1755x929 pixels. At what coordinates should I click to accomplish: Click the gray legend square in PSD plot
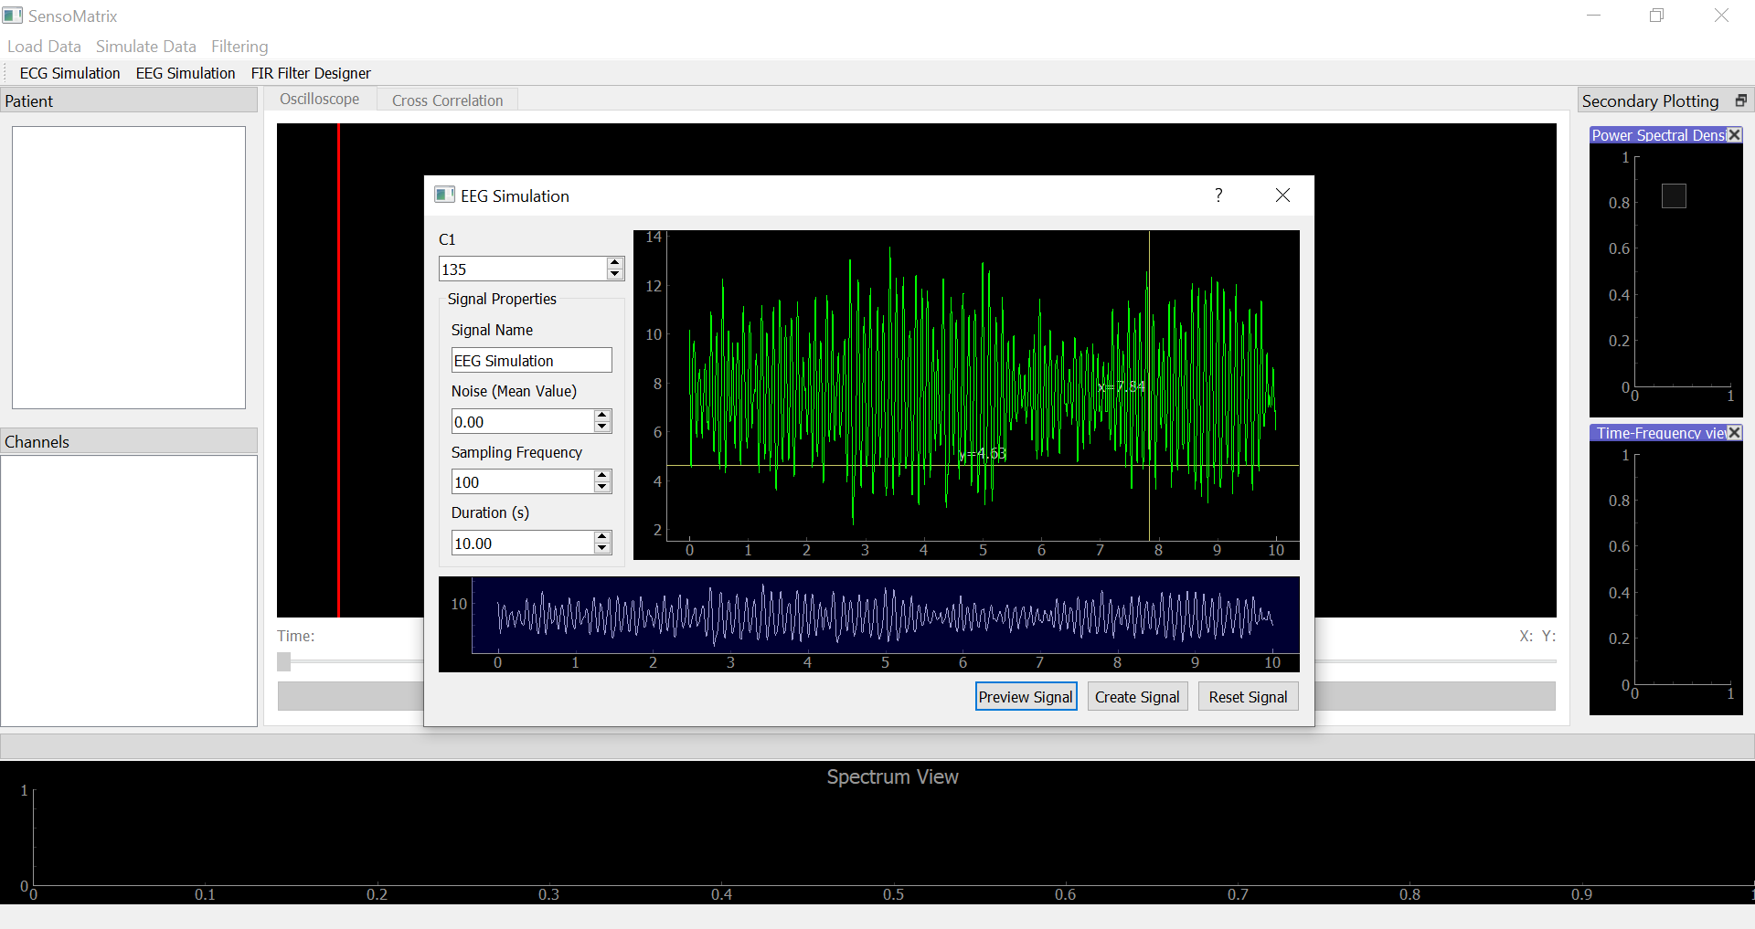(1674, 195)
